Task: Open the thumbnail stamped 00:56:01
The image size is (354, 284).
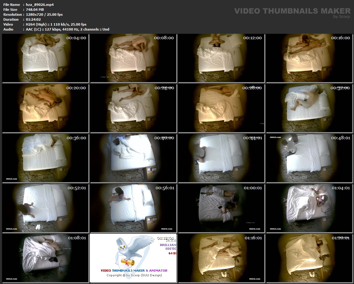Action: coord(133,208)
